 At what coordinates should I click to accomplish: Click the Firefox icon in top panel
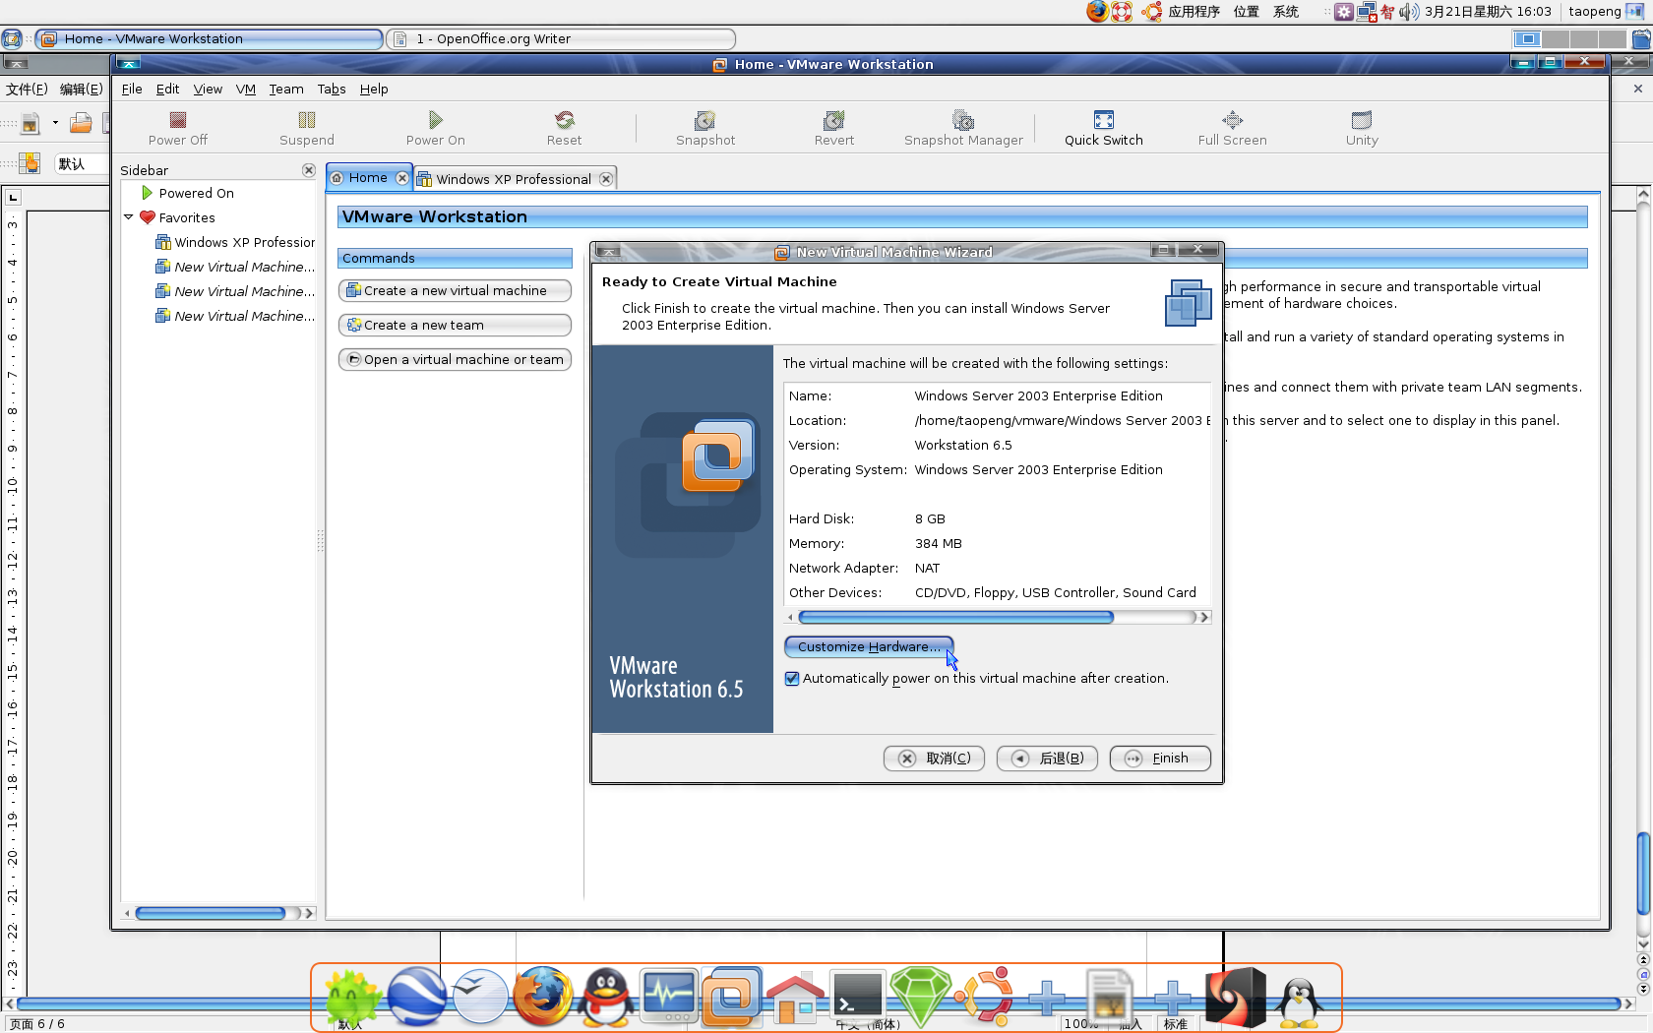click(1097, 12)
